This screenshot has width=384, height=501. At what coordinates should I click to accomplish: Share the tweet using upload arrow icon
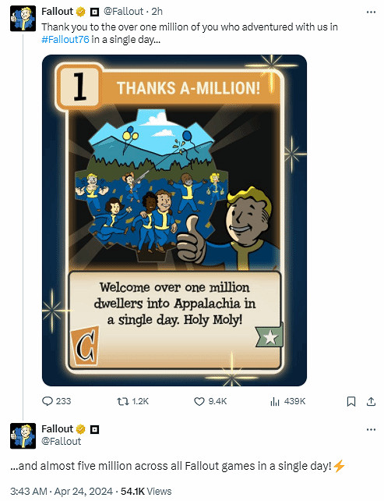371,401
